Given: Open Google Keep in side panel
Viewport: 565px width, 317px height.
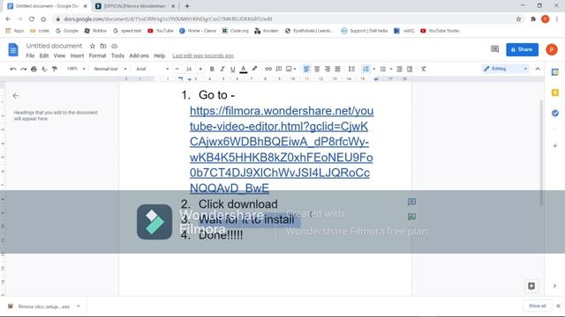Looking at the screenshot, I should (x=555, y=92).
